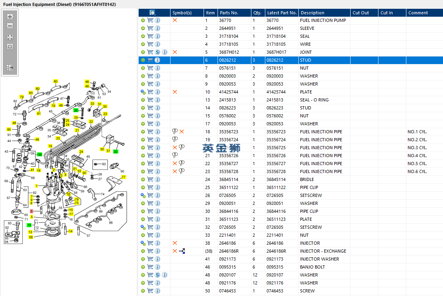Click the BANJO BOLT description
The image size is (443, 296).
coord(312,267)
